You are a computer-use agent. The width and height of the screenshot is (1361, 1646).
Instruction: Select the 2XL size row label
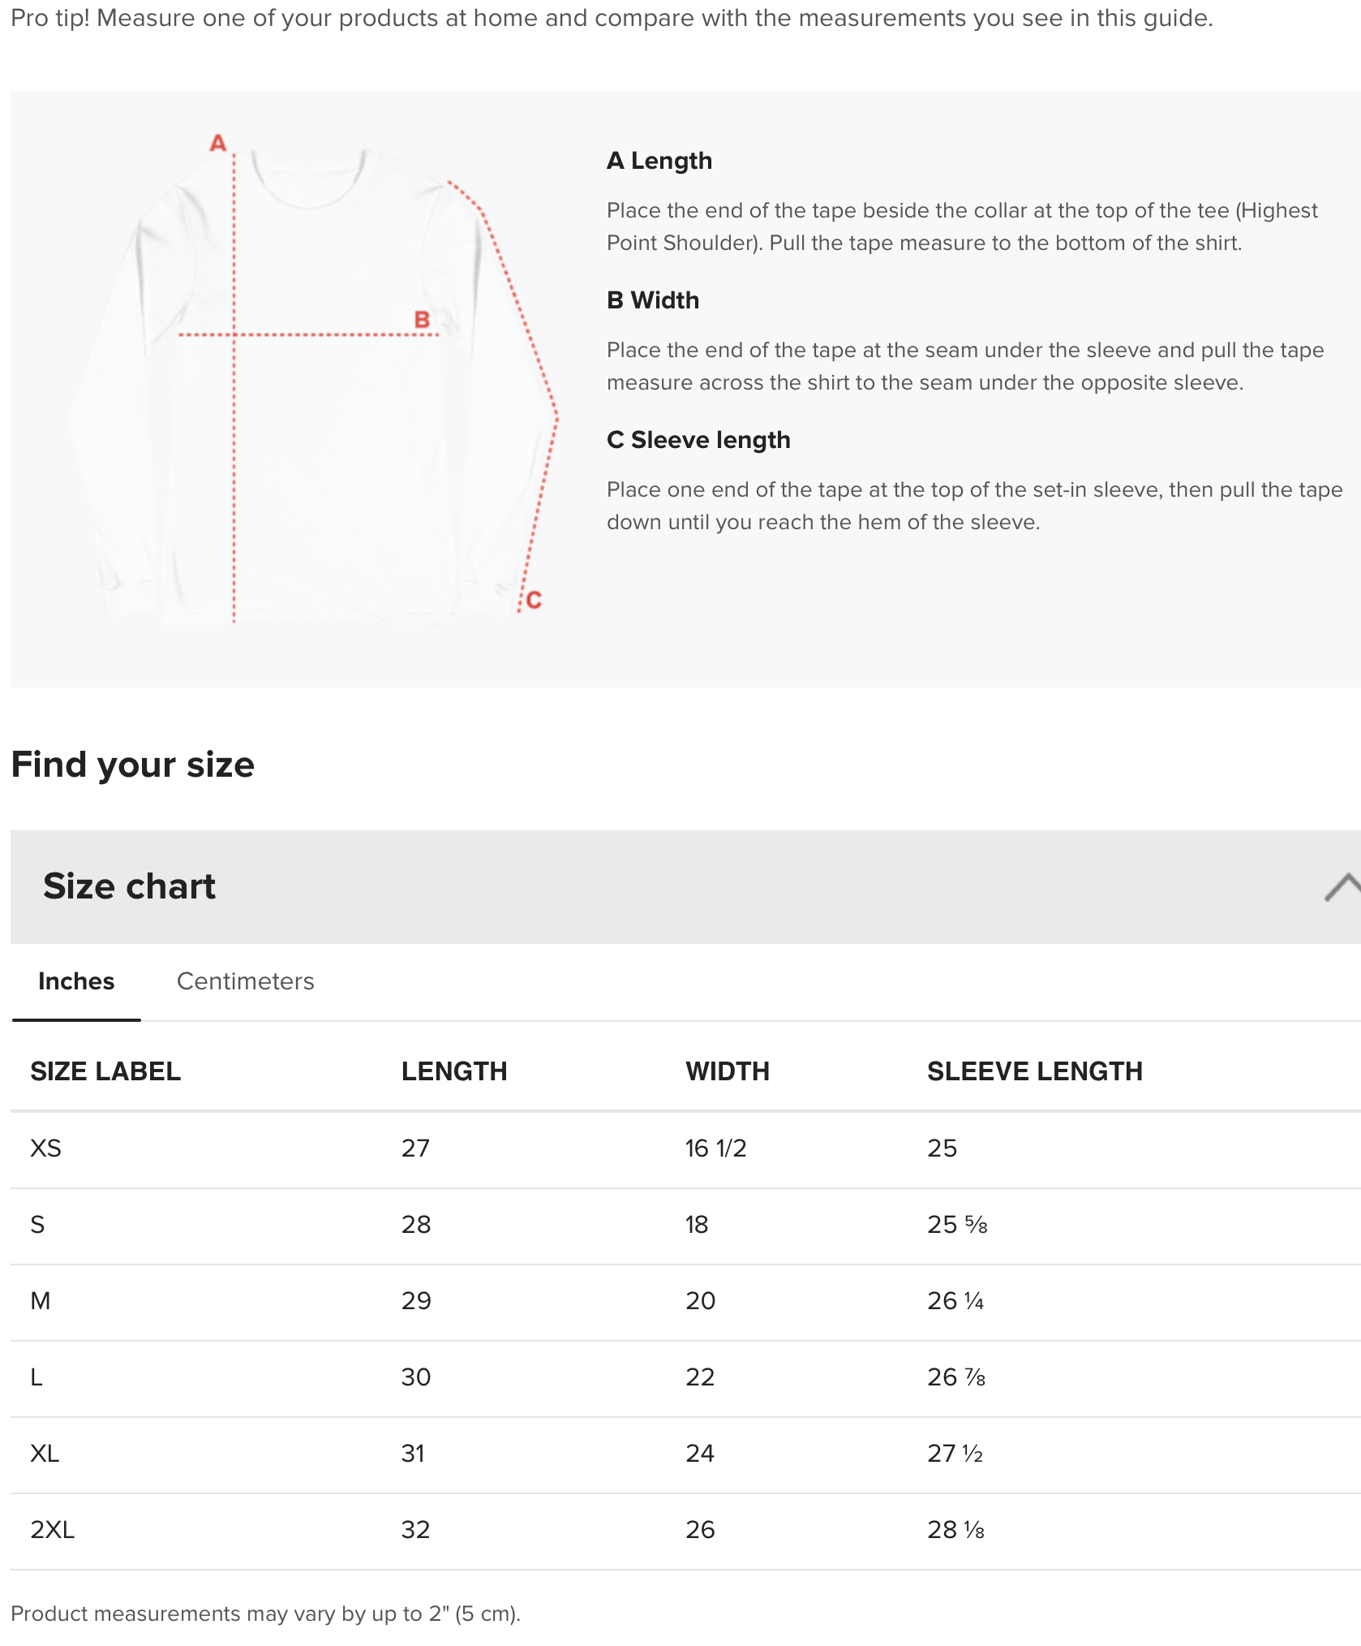[53, 1530]
